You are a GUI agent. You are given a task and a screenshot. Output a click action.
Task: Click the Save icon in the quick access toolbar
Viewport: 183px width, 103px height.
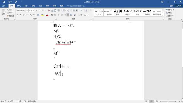pos(4,2)
